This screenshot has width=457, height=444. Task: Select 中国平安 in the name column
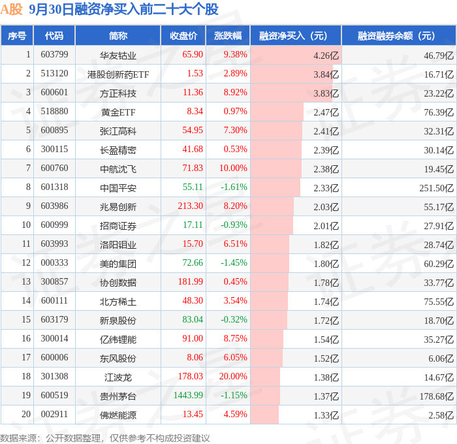(x=118, y=188)
